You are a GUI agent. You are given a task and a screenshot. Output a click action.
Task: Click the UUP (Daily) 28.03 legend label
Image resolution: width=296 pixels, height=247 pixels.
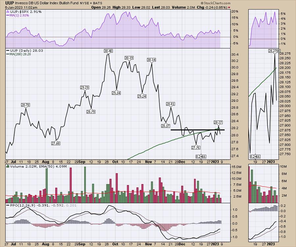(x=27, y=50)
